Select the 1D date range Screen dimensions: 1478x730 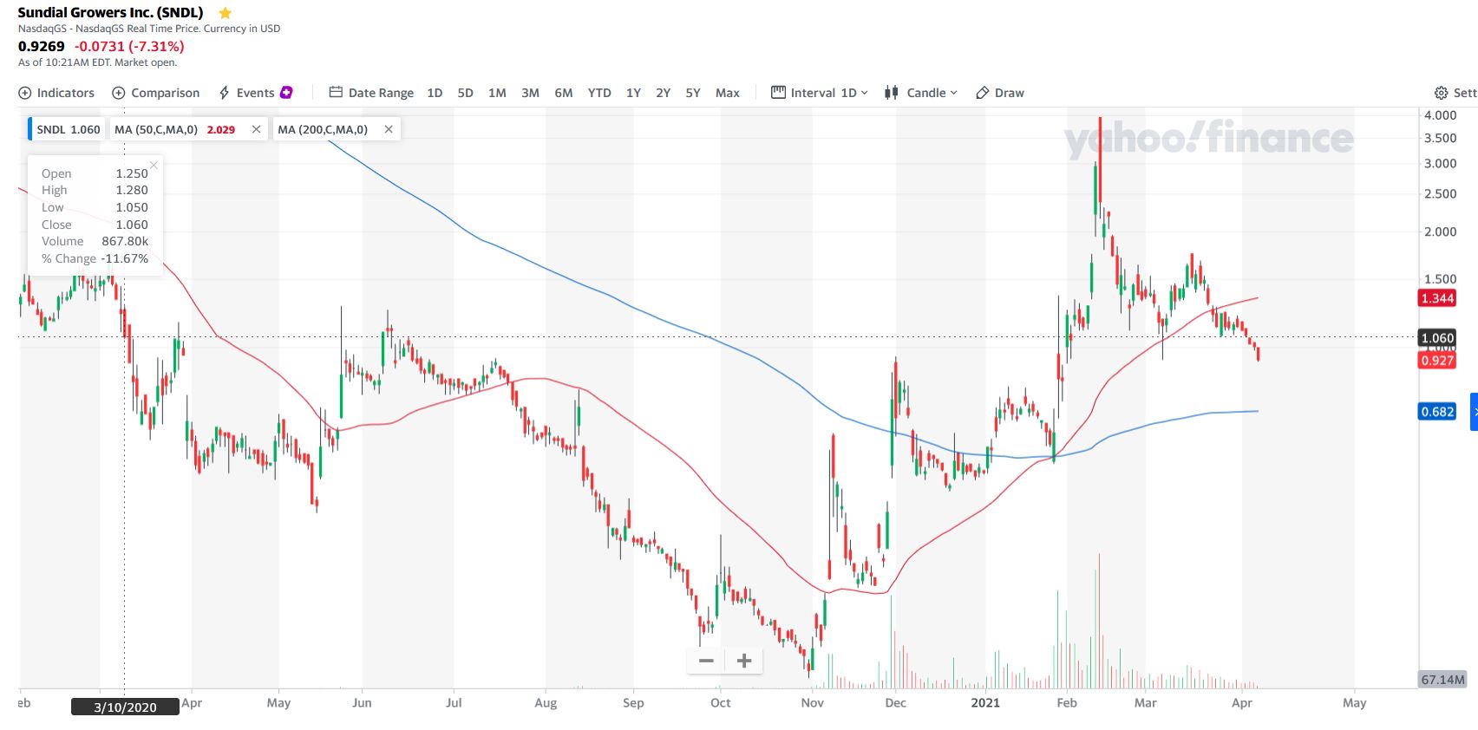(x=435, y=93)
